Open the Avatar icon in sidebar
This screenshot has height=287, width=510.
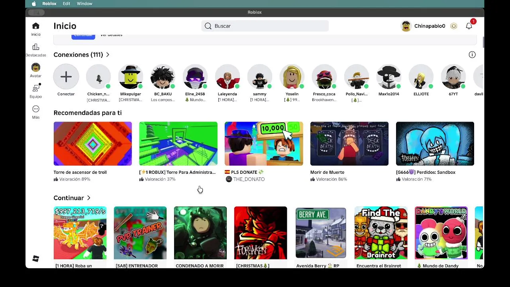35,67
